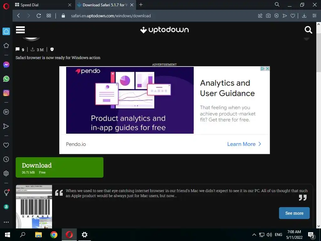Image resolution: width=321 pixels, height=241 pixels.
Task: Open Pinboards heart in sidebar
Action: click(x=6, y=145)
